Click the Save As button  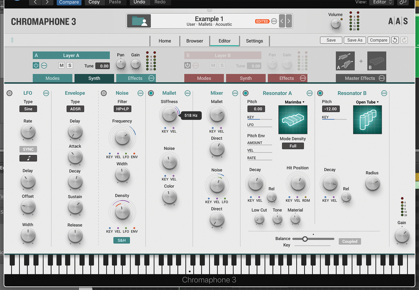pos(355,40)
